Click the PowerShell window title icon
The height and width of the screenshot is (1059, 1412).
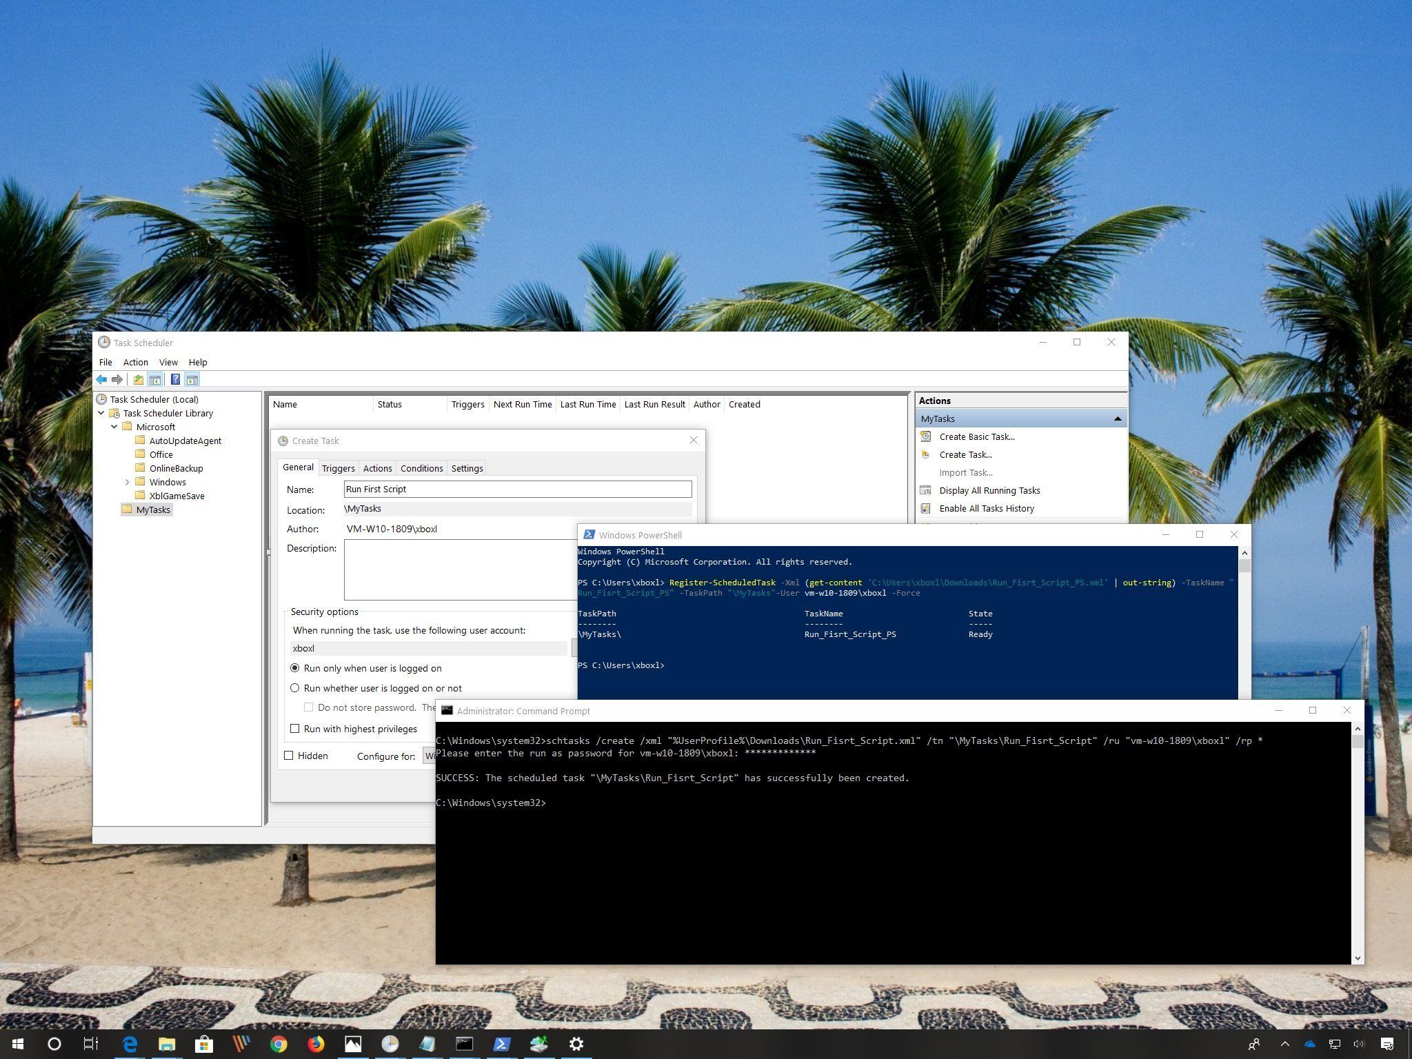coord(589,534)
